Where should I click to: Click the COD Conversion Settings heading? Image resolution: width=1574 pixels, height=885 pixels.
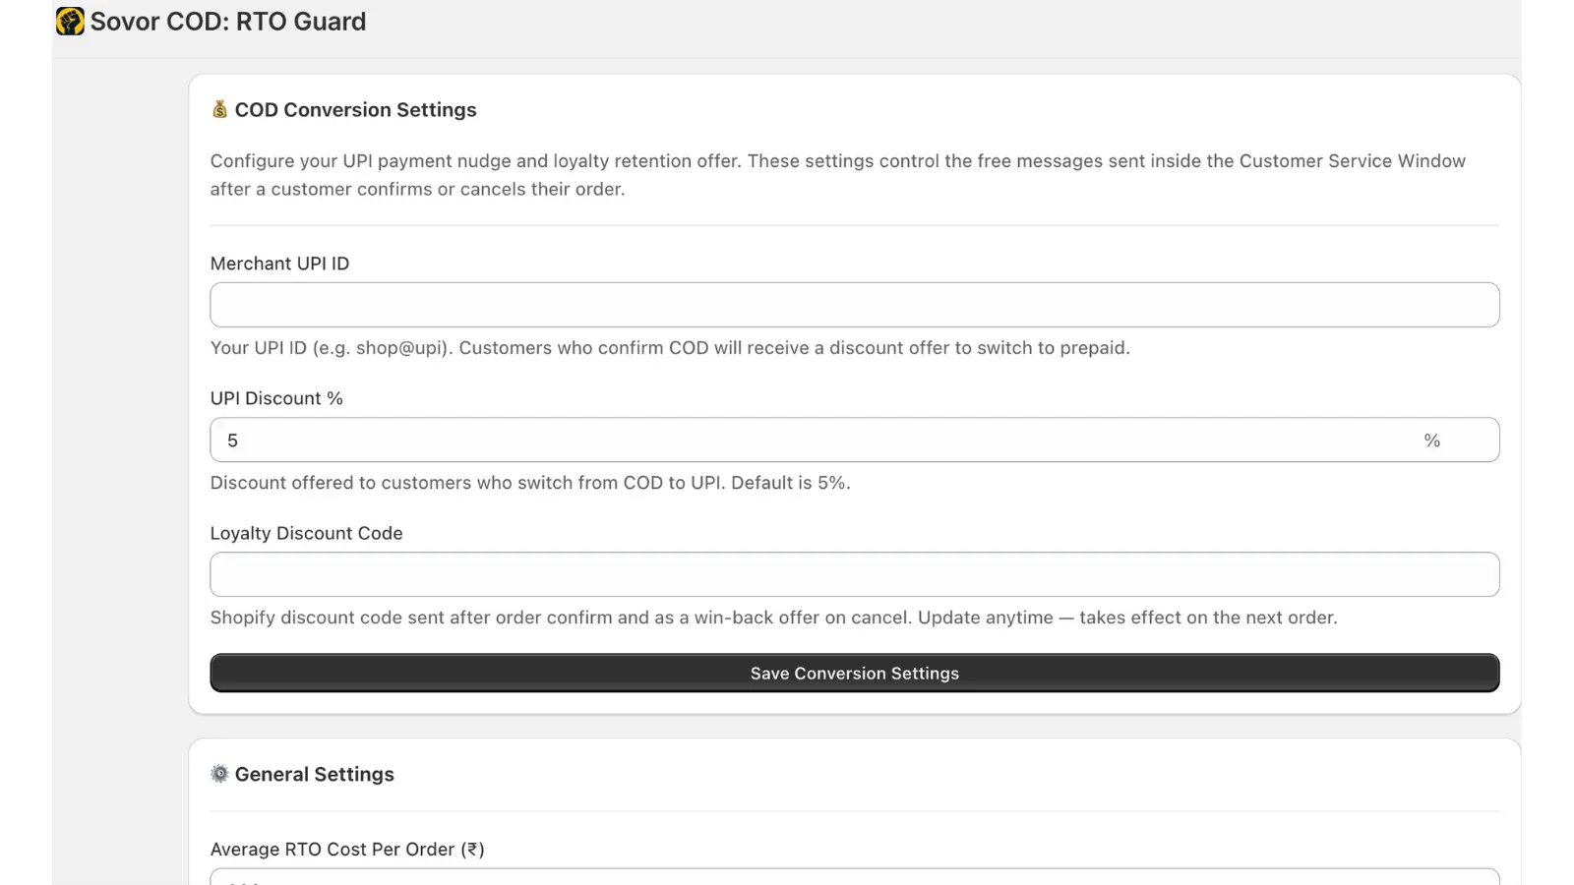point(355,110)
